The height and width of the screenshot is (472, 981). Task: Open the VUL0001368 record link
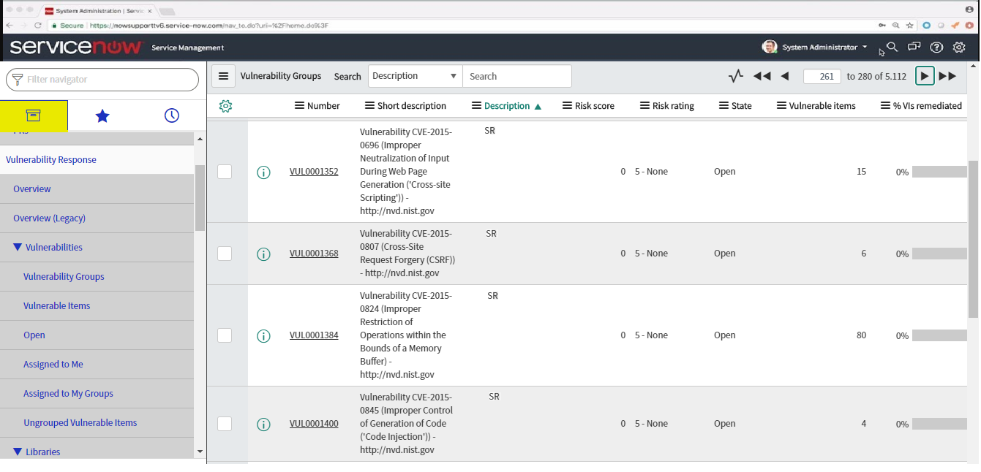tap(314, 254)
